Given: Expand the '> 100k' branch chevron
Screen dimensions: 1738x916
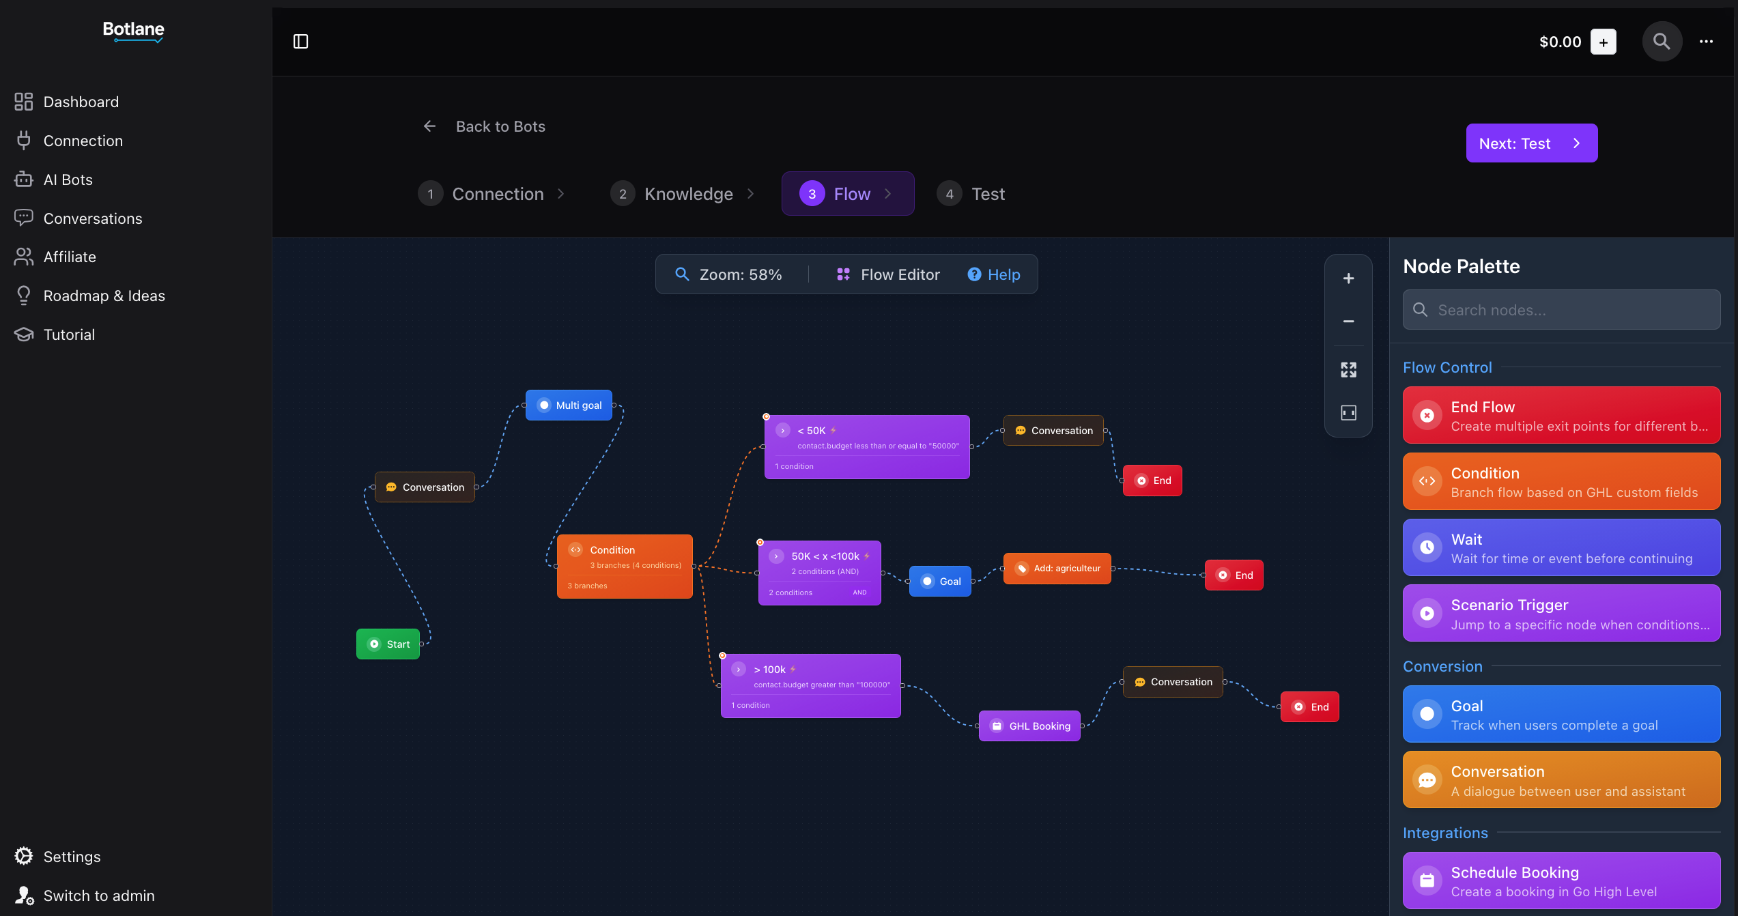Looking at the screenshot, I should click(739, 670).
